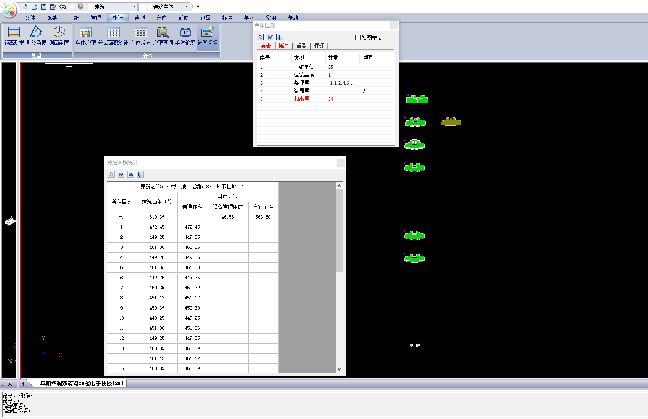648x419 pixels.
Task: Switch to the 重叠 tab
Action: (x=301, y=46)
